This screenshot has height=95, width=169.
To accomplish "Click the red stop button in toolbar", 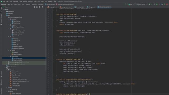I will (x=167, y=4).
